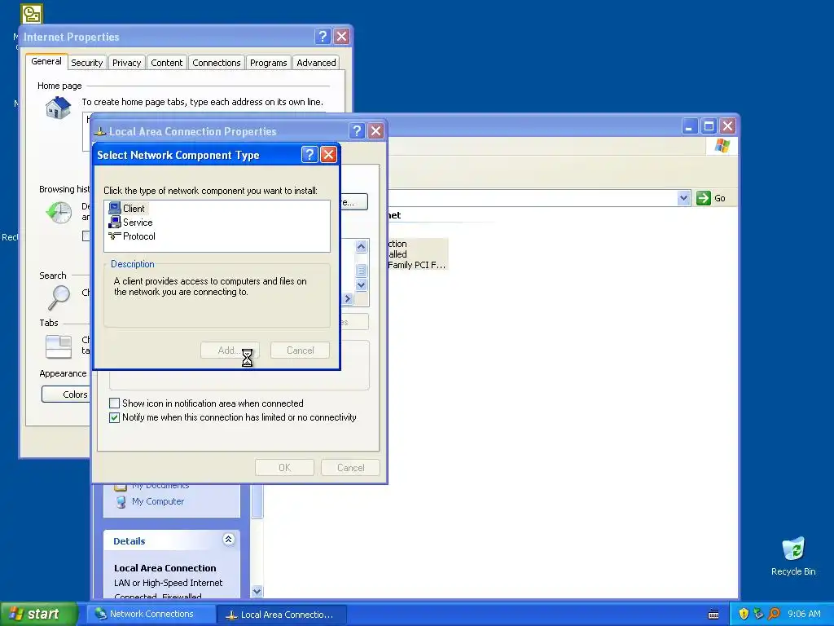834x626 pixels.
Task: Open the Advanced tab in Internet Properties
Action: point(317,63)
